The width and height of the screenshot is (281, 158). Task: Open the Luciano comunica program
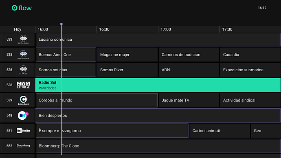(x=158, y=39)
